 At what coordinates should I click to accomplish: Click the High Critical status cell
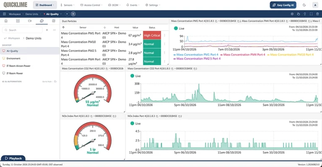coord(152,35)
